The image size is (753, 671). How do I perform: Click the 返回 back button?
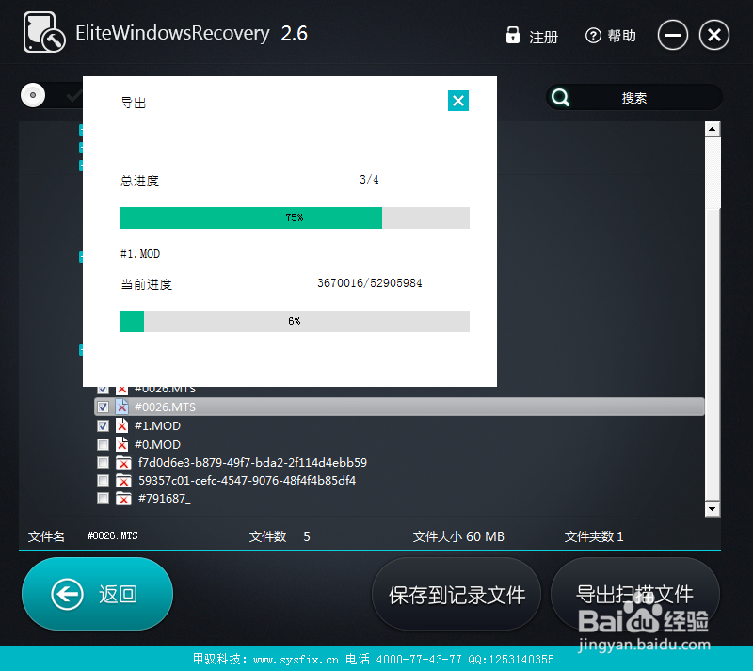98,594
